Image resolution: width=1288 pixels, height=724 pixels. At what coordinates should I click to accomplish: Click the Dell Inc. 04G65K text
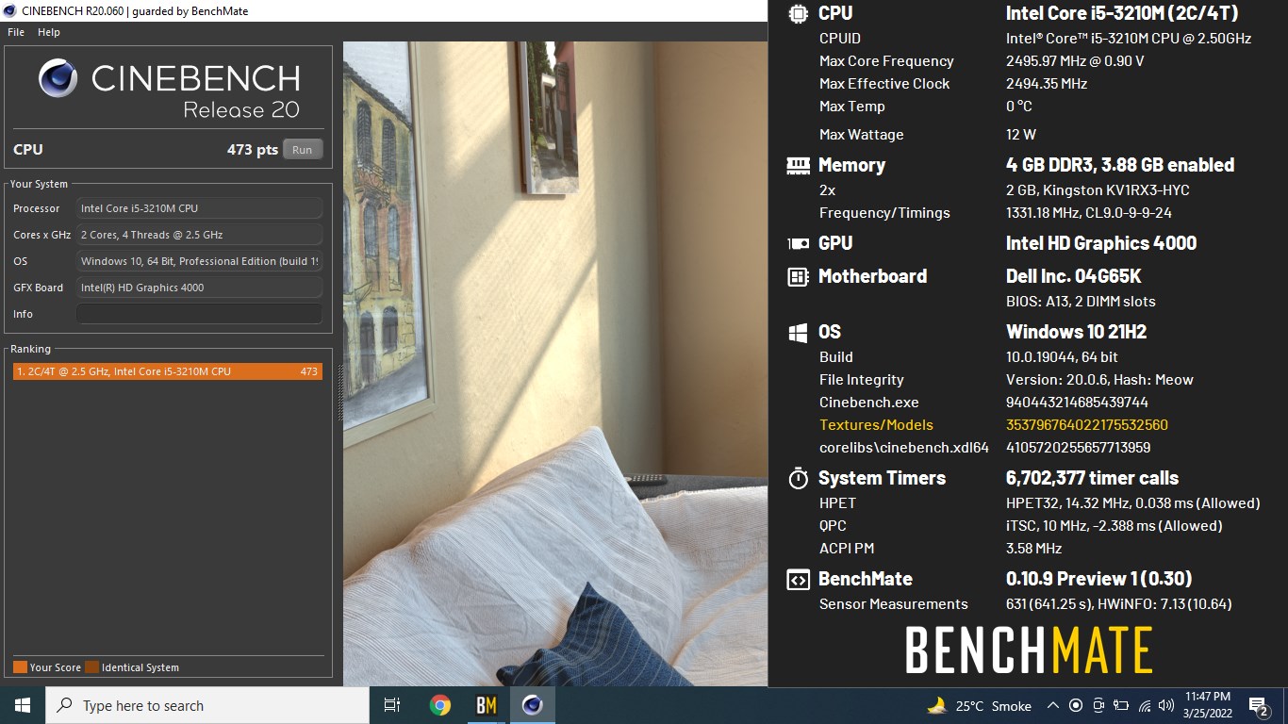[1074, 277]
